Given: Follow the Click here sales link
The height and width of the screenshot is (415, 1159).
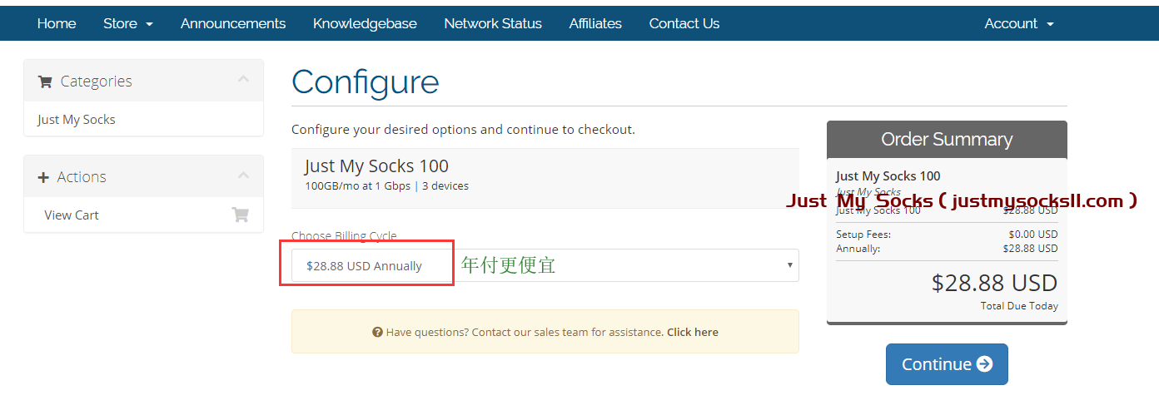Looking at the screenshot, I should pyautogui.click(x=693, y=332).
